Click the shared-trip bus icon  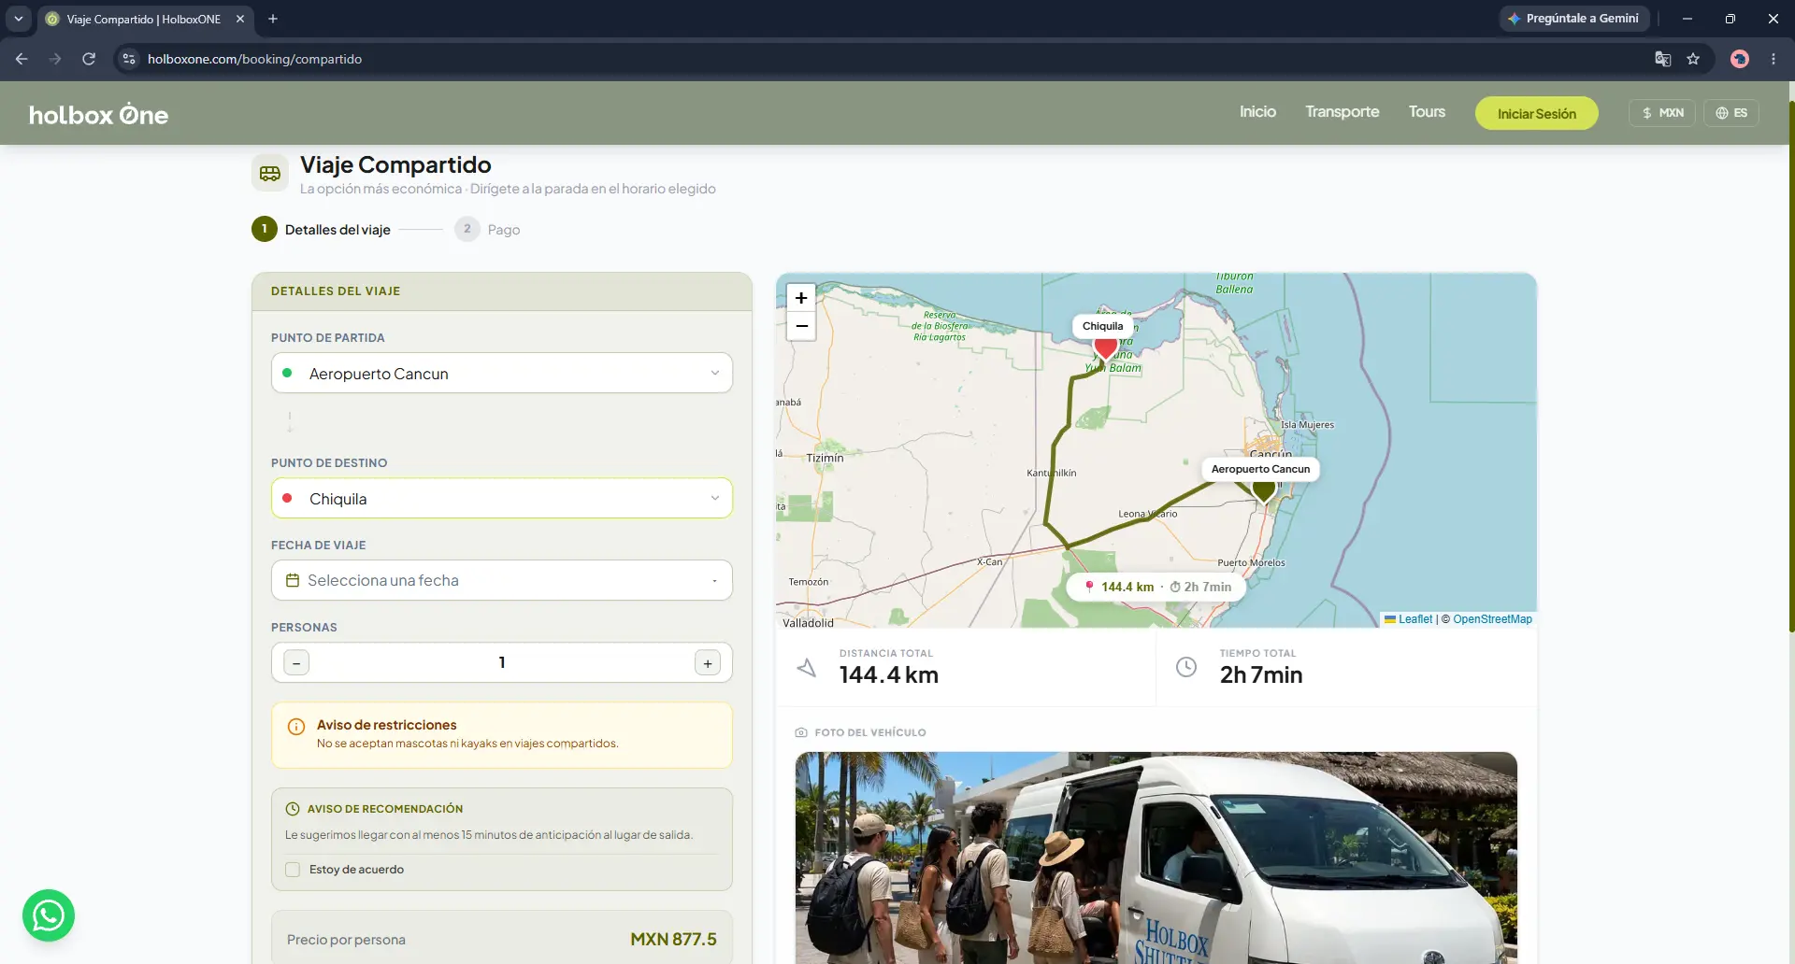(270, 174)
